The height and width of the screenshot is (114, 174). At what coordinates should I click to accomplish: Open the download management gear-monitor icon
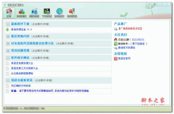pos(47,12)
